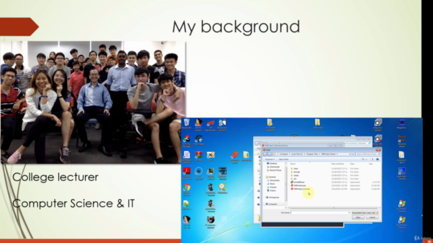Sort by the Size column header
The height and width of the screenshot is (243, 433).
click(371, 163)
